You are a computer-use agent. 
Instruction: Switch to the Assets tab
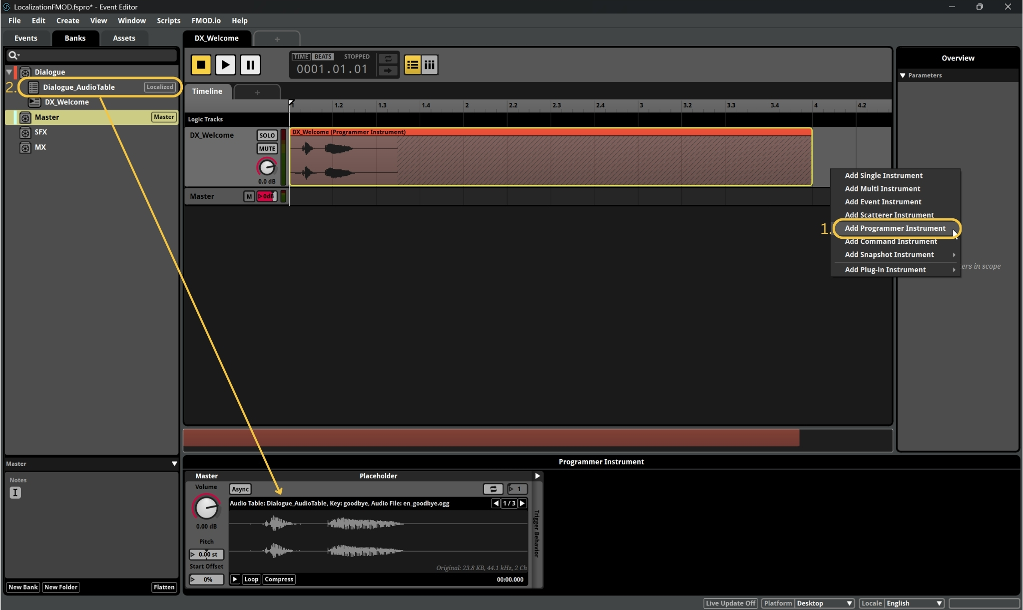[124, 38]
